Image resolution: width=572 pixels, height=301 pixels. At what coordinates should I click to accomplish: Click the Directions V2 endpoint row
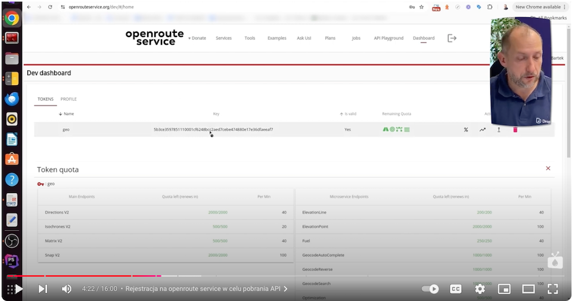point(166,212)
